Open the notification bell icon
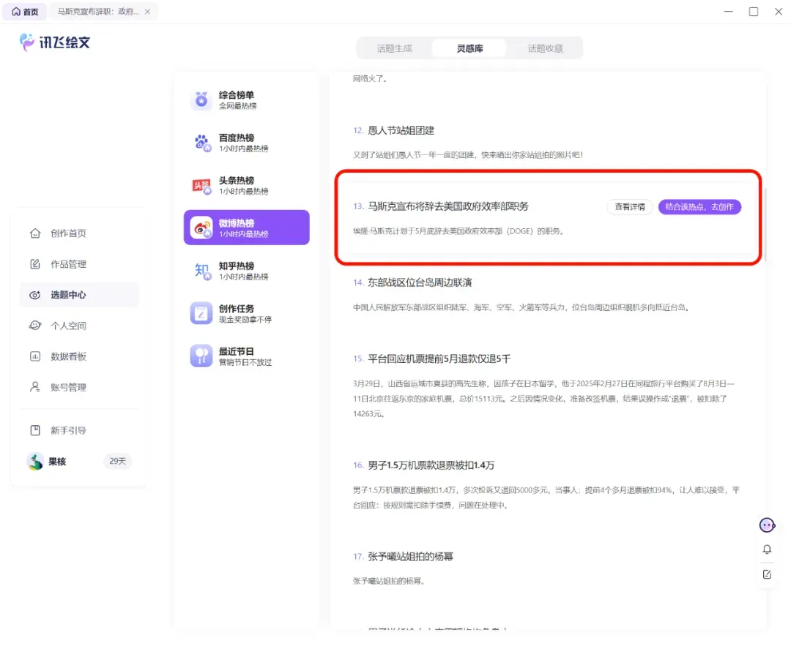This screenshot has width=791, height=646. point(767,549)
